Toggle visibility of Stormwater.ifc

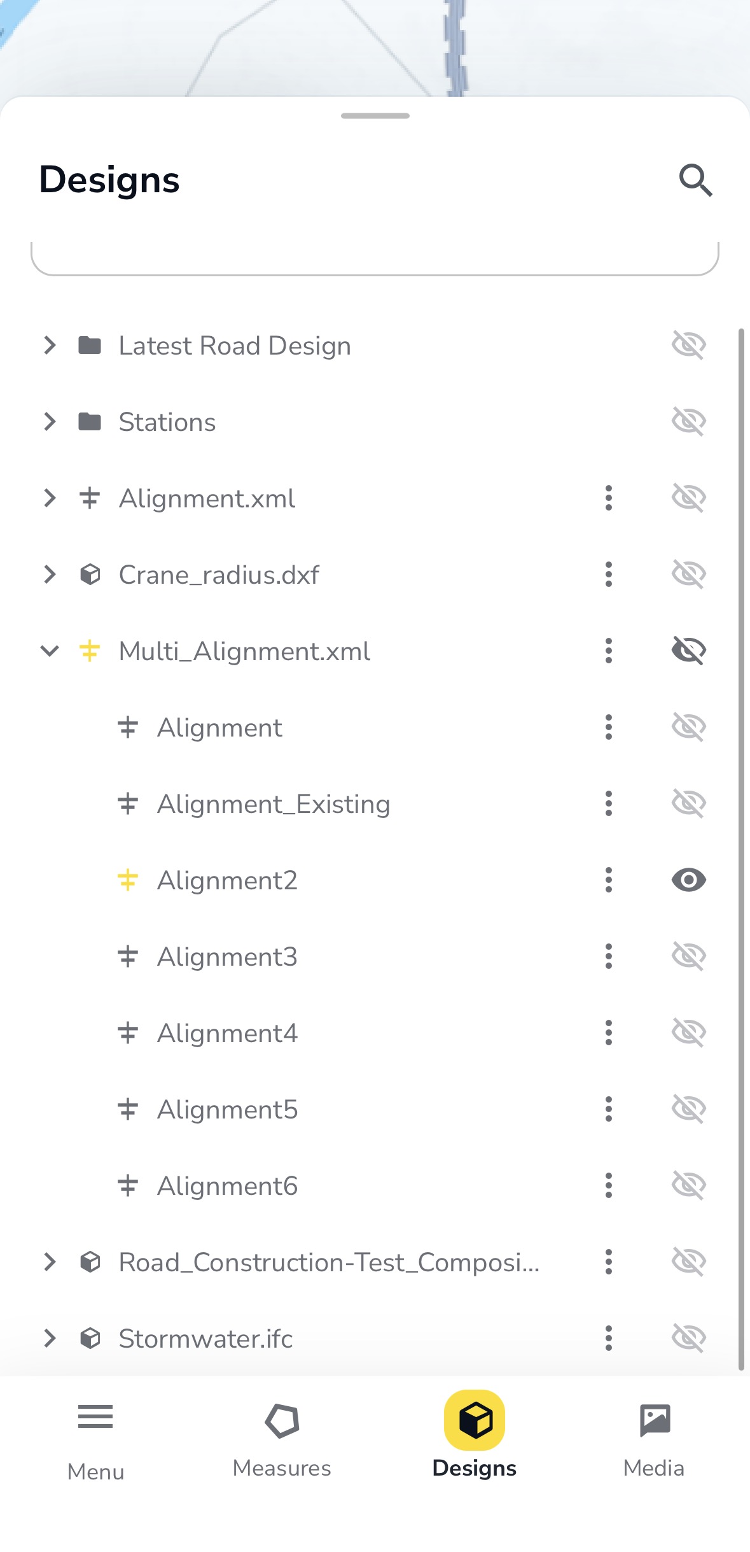tap(689, 1338)
